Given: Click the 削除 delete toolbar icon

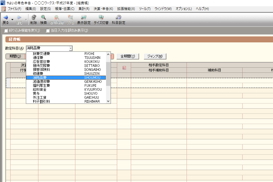Looking at the screenshot, I should coord(34,17).
